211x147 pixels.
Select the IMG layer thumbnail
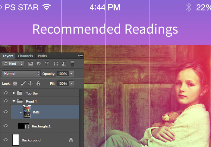tap(27, 112)
